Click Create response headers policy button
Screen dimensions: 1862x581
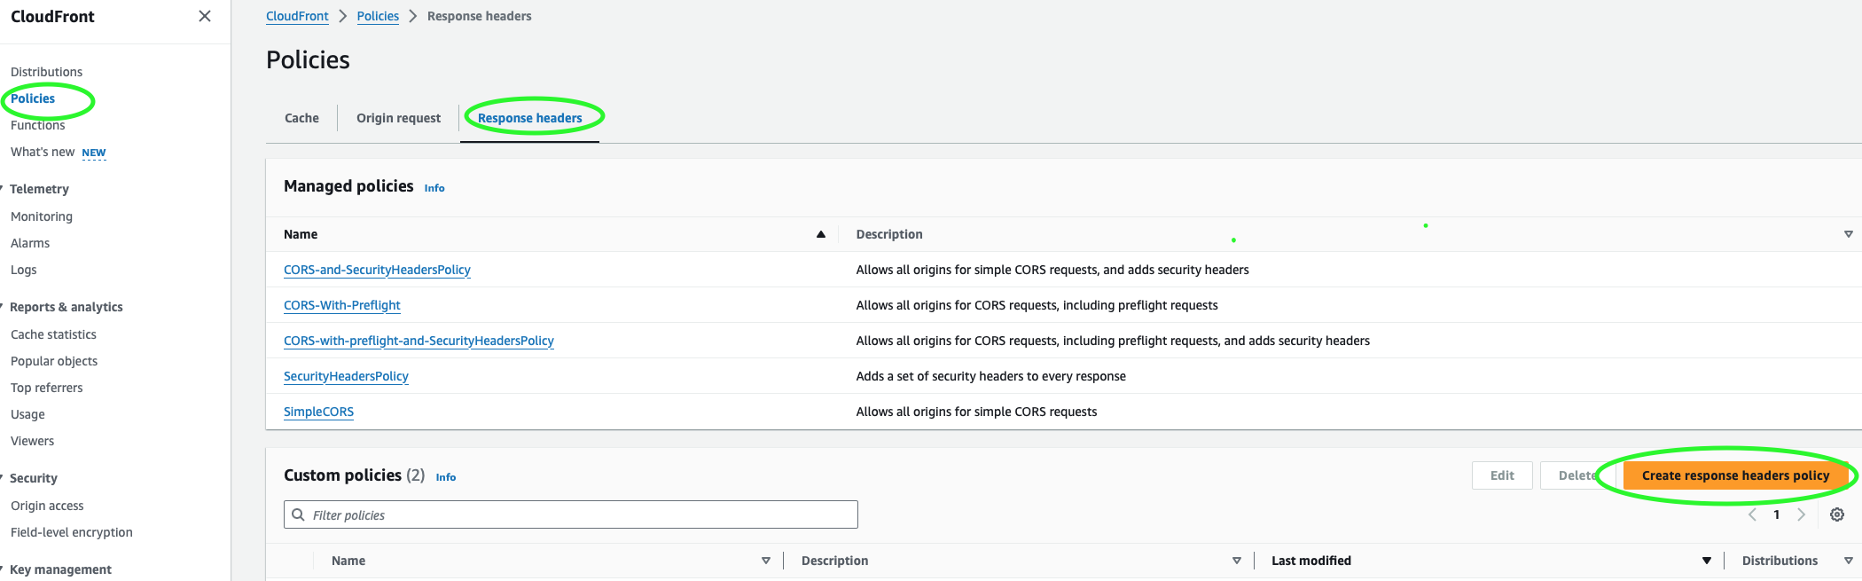pyautogui.click(x=1735, y=475)
